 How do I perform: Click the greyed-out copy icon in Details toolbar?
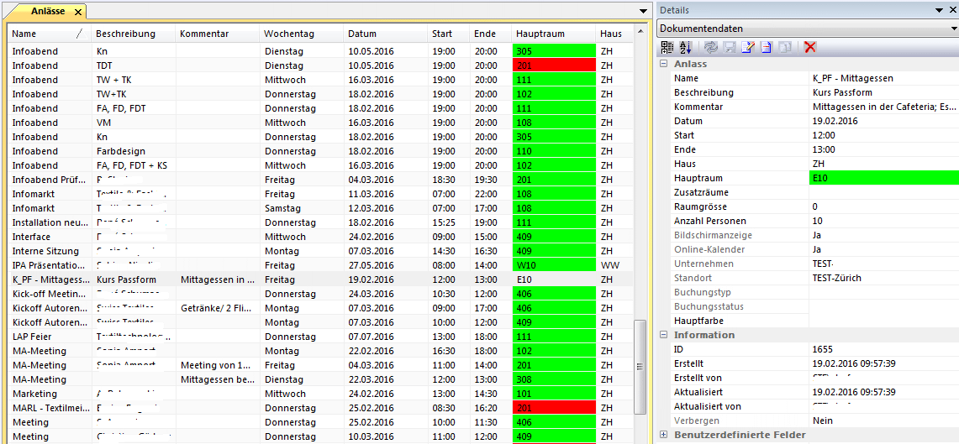click(783, 47)
